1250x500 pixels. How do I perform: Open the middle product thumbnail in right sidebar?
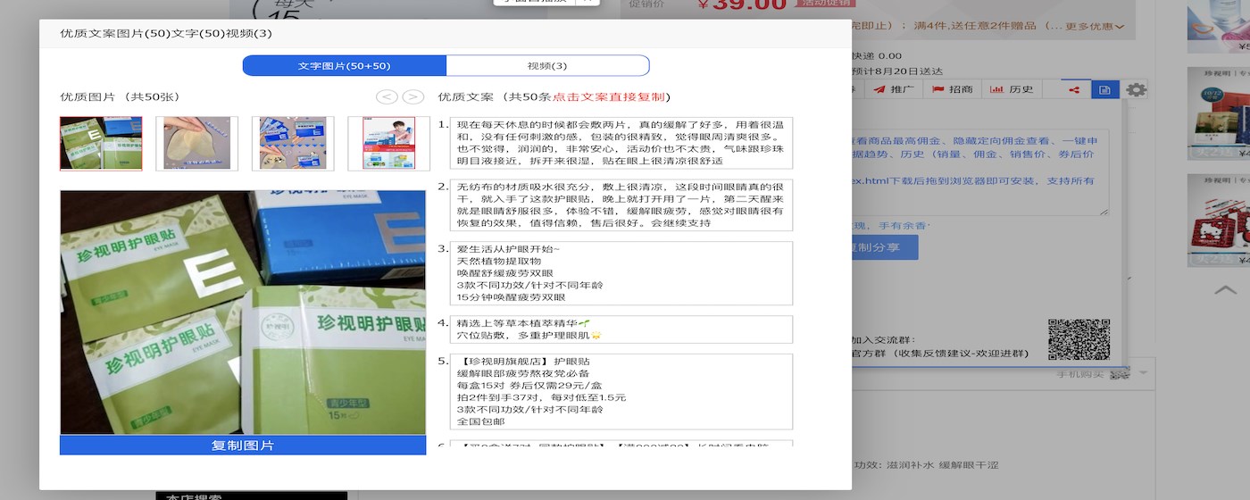click(x=1218, y=113)
